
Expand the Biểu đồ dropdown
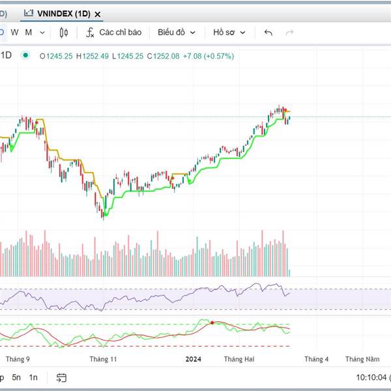click(177, 33)
